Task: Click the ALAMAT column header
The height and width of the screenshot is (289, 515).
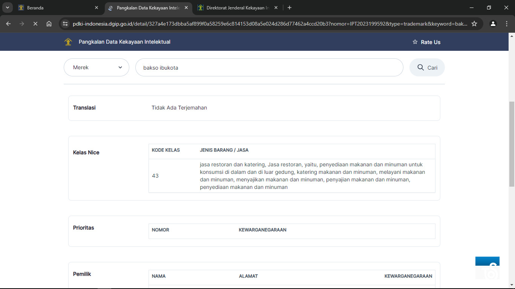Action: coord(248,276)
